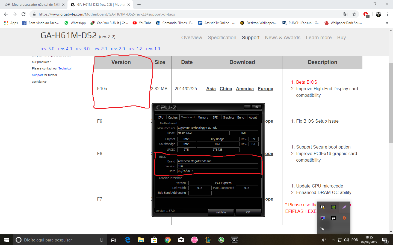This screenshot has width=393, height=245.
Task: Click the address bar URL
Action: click(x=107, y=14)
